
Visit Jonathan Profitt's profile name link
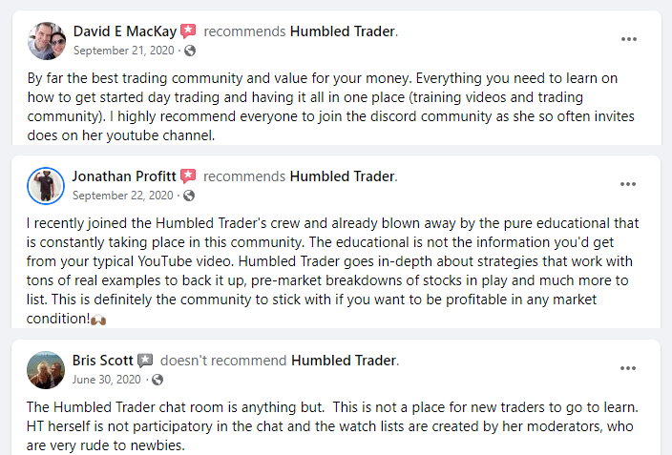click(124, 176)
